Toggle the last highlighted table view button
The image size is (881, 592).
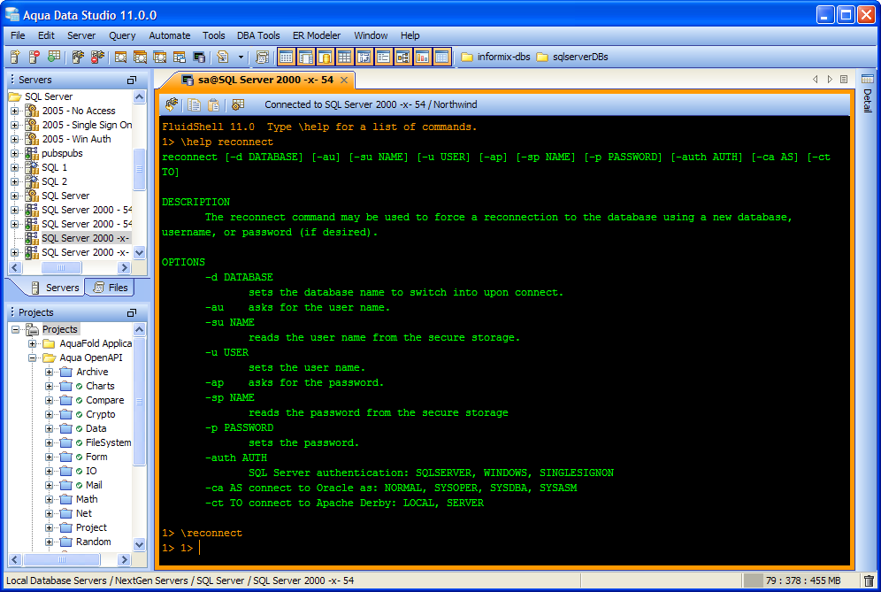pos(442,57)
